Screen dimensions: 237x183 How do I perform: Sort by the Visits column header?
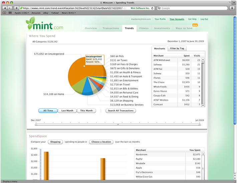point(197,56)
